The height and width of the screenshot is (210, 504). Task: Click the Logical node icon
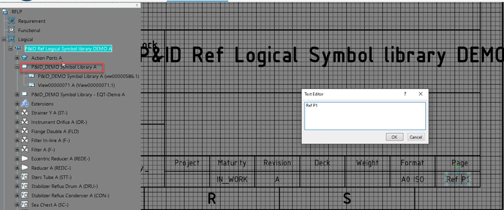12,39
